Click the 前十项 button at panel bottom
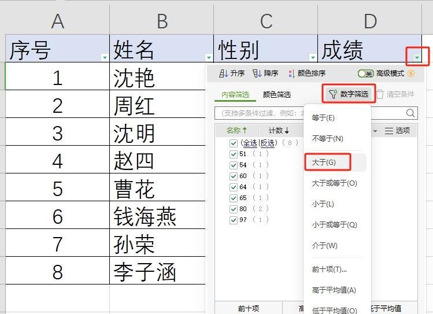Screen dimensions: 433x314 click(x=249, y=308)
